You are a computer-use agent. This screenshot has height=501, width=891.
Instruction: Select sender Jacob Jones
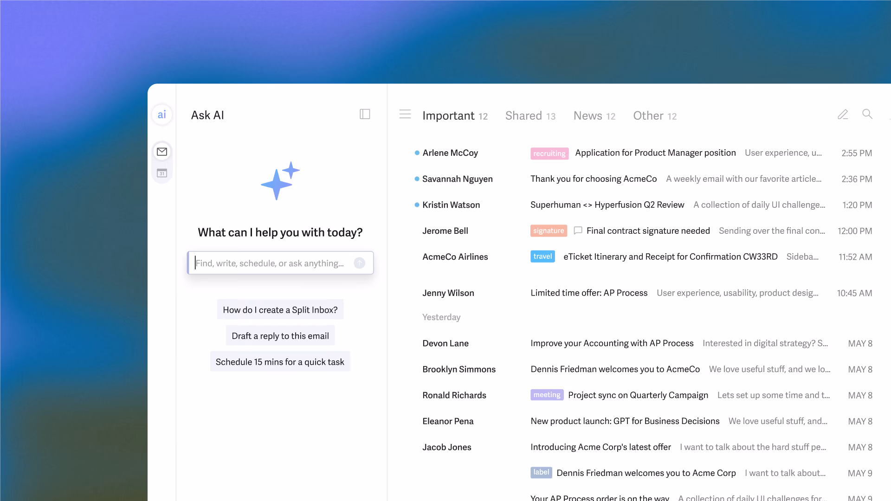pos(446,447)
